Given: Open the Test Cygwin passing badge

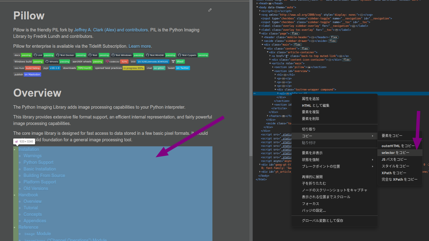Looking at the screenshot, I should 193,55.
